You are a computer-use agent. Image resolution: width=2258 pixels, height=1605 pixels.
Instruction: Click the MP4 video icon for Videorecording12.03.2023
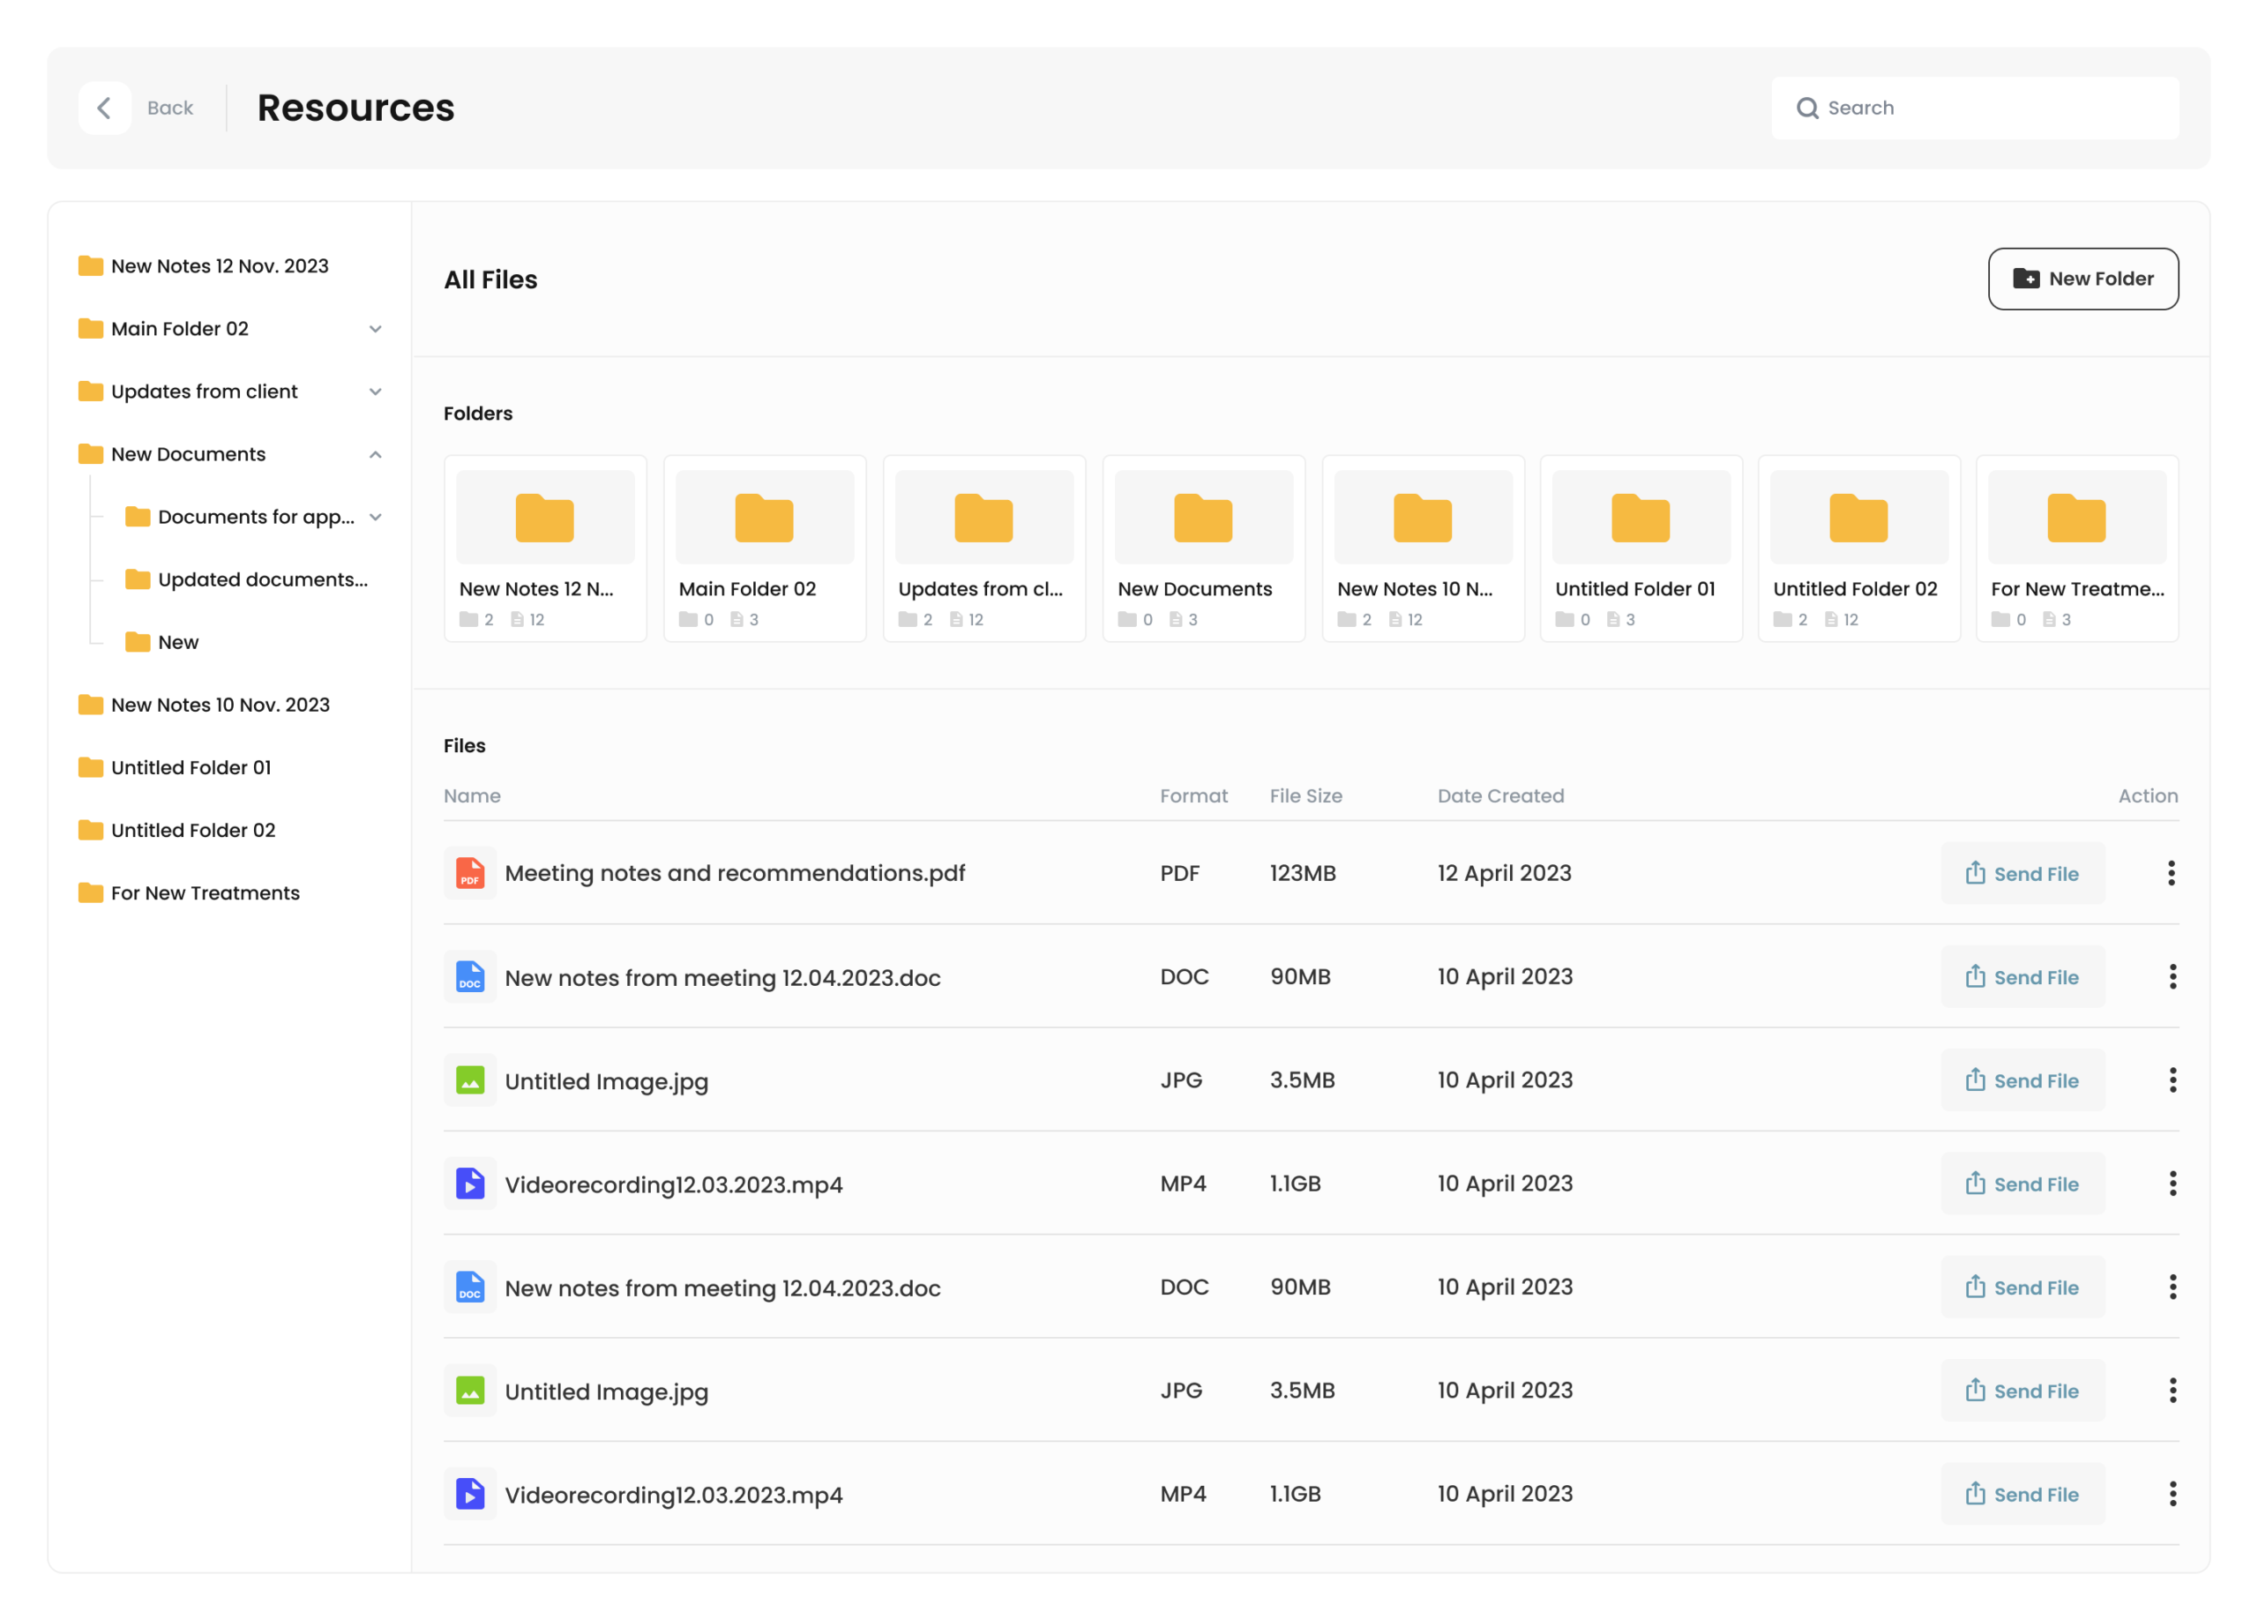point(470,1183)
